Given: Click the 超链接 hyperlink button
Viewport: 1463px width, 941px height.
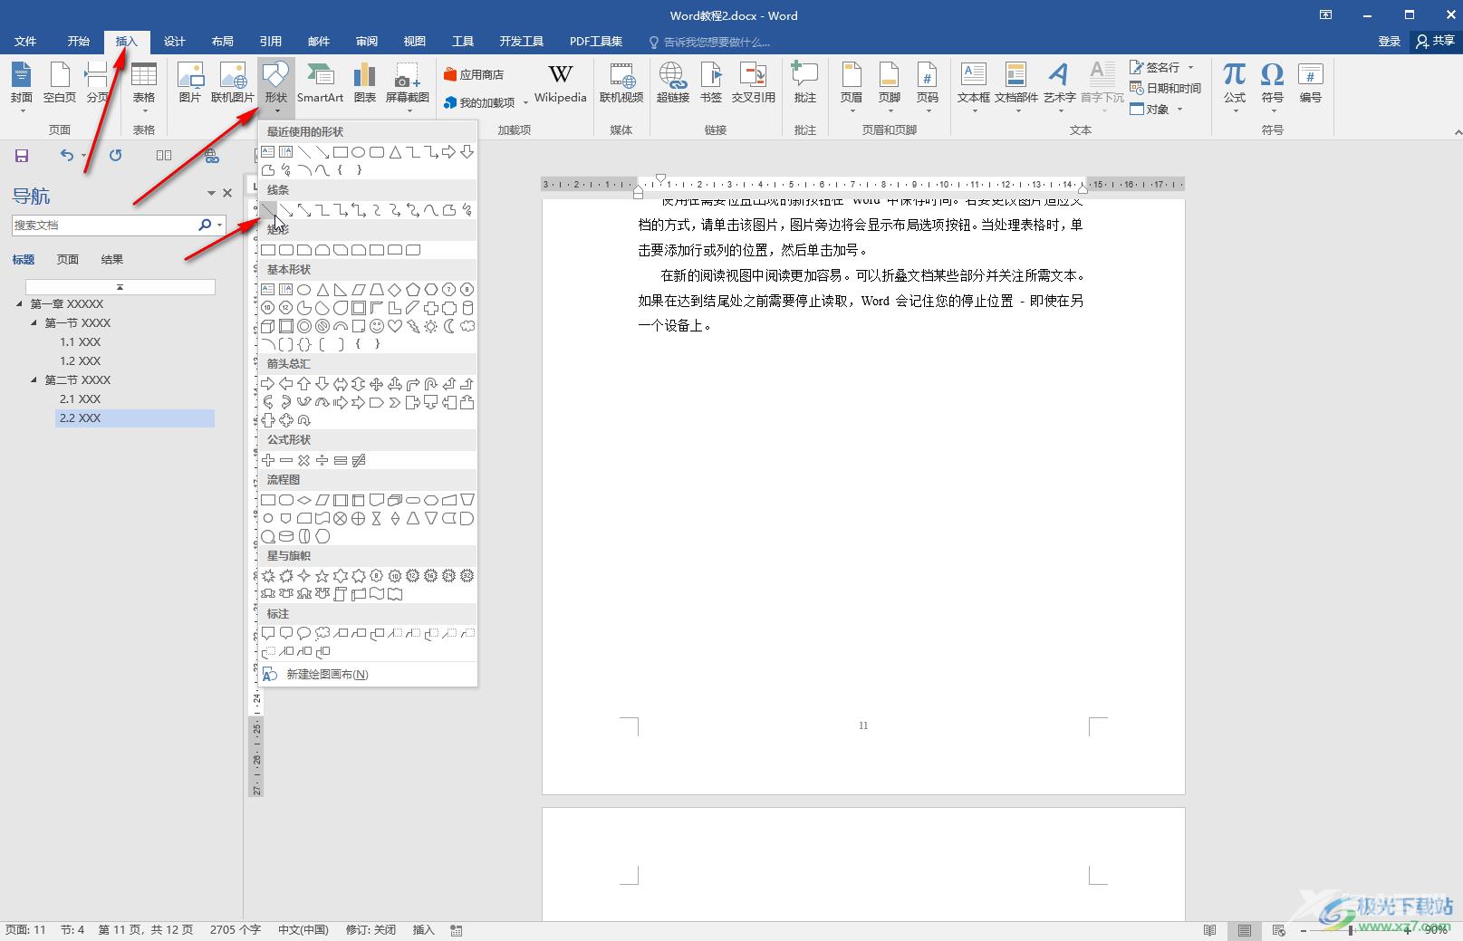Looking at the screenshot, I should click(672, 82).
